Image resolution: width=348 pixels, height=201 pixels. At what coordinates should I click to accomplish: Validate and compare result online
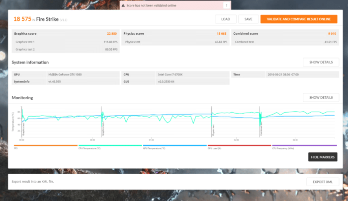(x=299, y=19)
